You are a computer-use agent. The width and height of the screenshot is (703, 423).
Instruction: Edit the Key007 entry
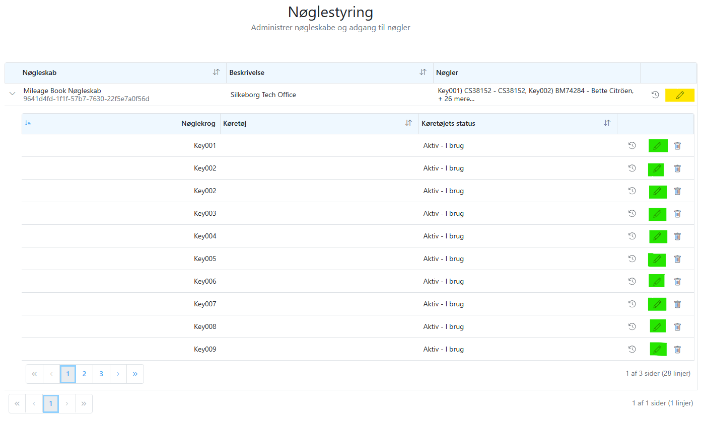[x=657, y=304]
